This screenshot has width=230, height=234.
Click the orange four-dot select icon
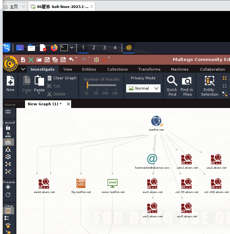pyautogui.click(x=225, y=78)
